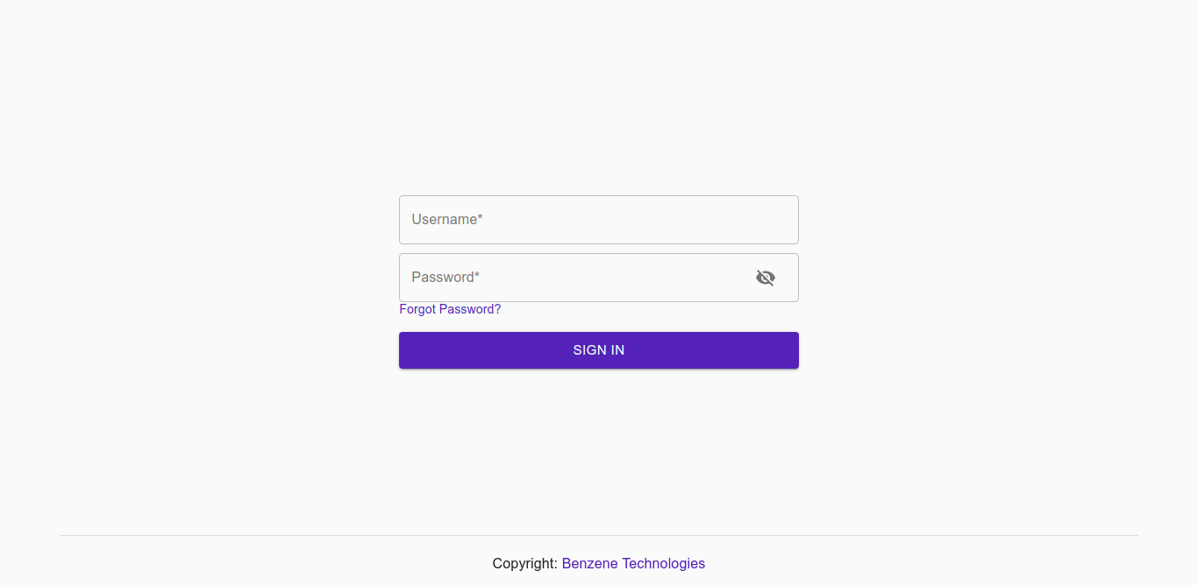Begin password recovery via Forgot Password
The image size is (1198, 585).
click(450, 308)
